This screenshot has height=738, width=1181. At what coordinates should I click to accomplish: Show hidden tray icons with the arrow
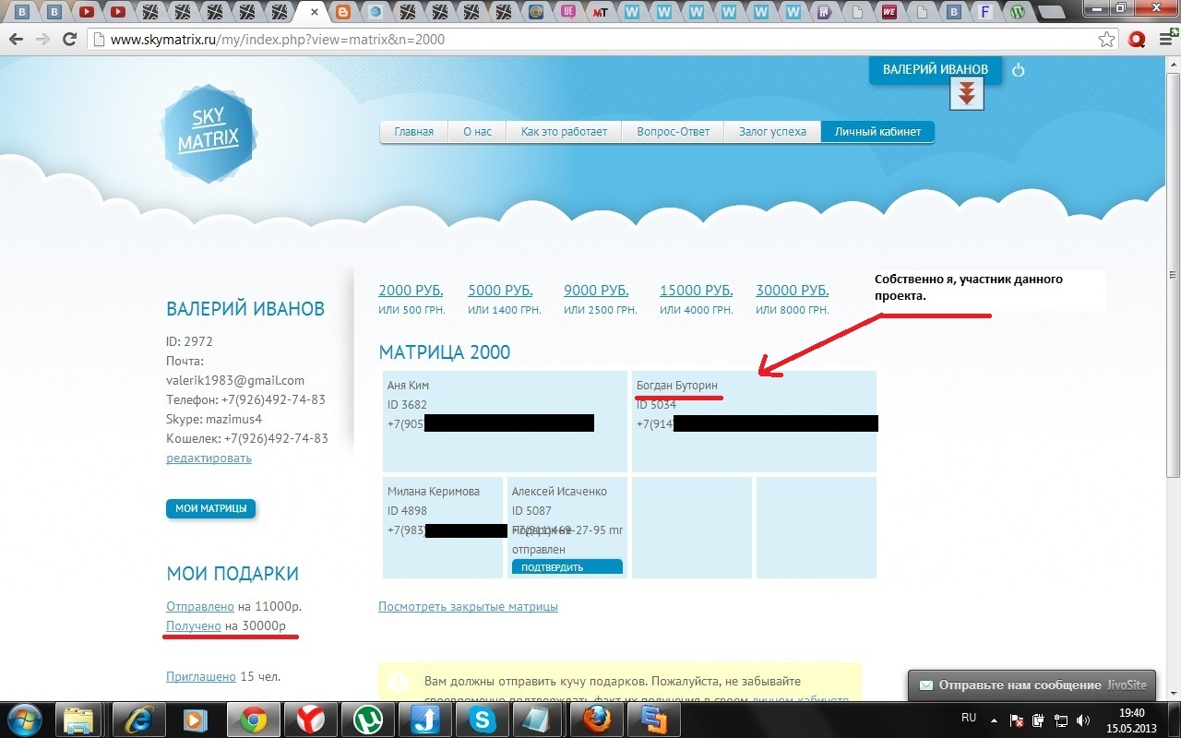(995, 719)
